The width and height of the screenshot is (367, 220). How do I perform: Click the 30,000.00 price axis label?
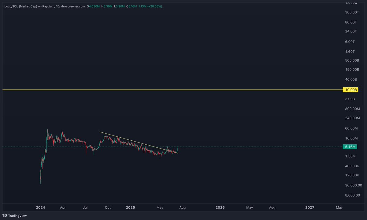[354, 185]
